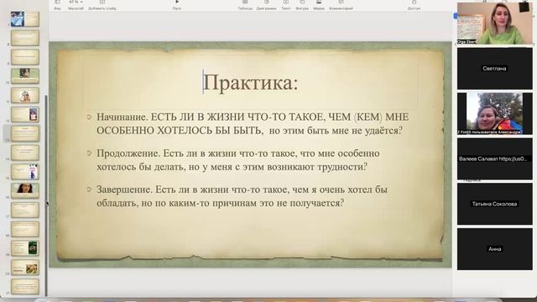Viewport: 537px width, 302px height.
Task: Select the presenter's video tile at top
Action: coord(495,23)
